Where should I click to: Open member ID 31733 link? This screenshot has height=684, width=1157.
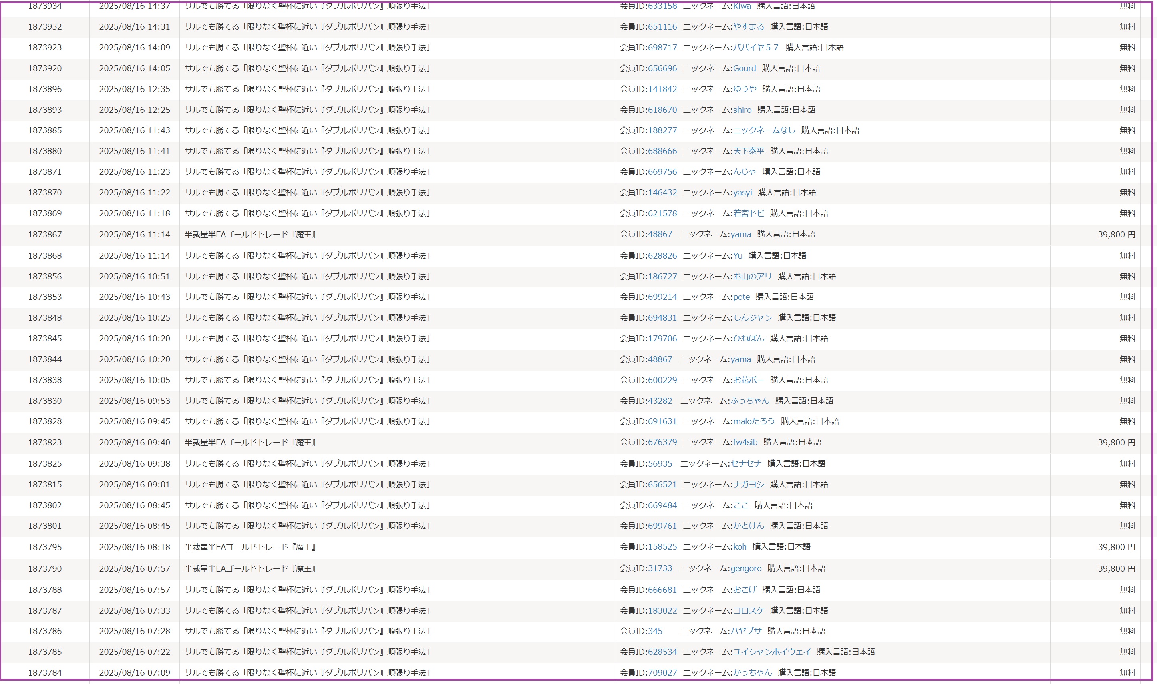coord(660,568)
